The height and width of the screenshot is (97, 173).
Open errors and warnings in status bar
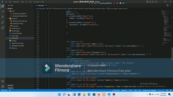point(5,91)
